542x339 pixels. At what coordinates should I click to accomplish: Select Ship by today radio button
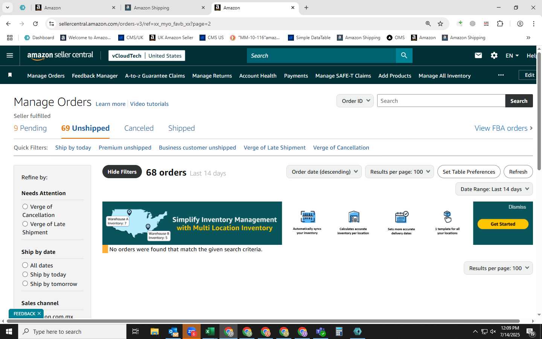pyautogui.click(x=25, y=274)
